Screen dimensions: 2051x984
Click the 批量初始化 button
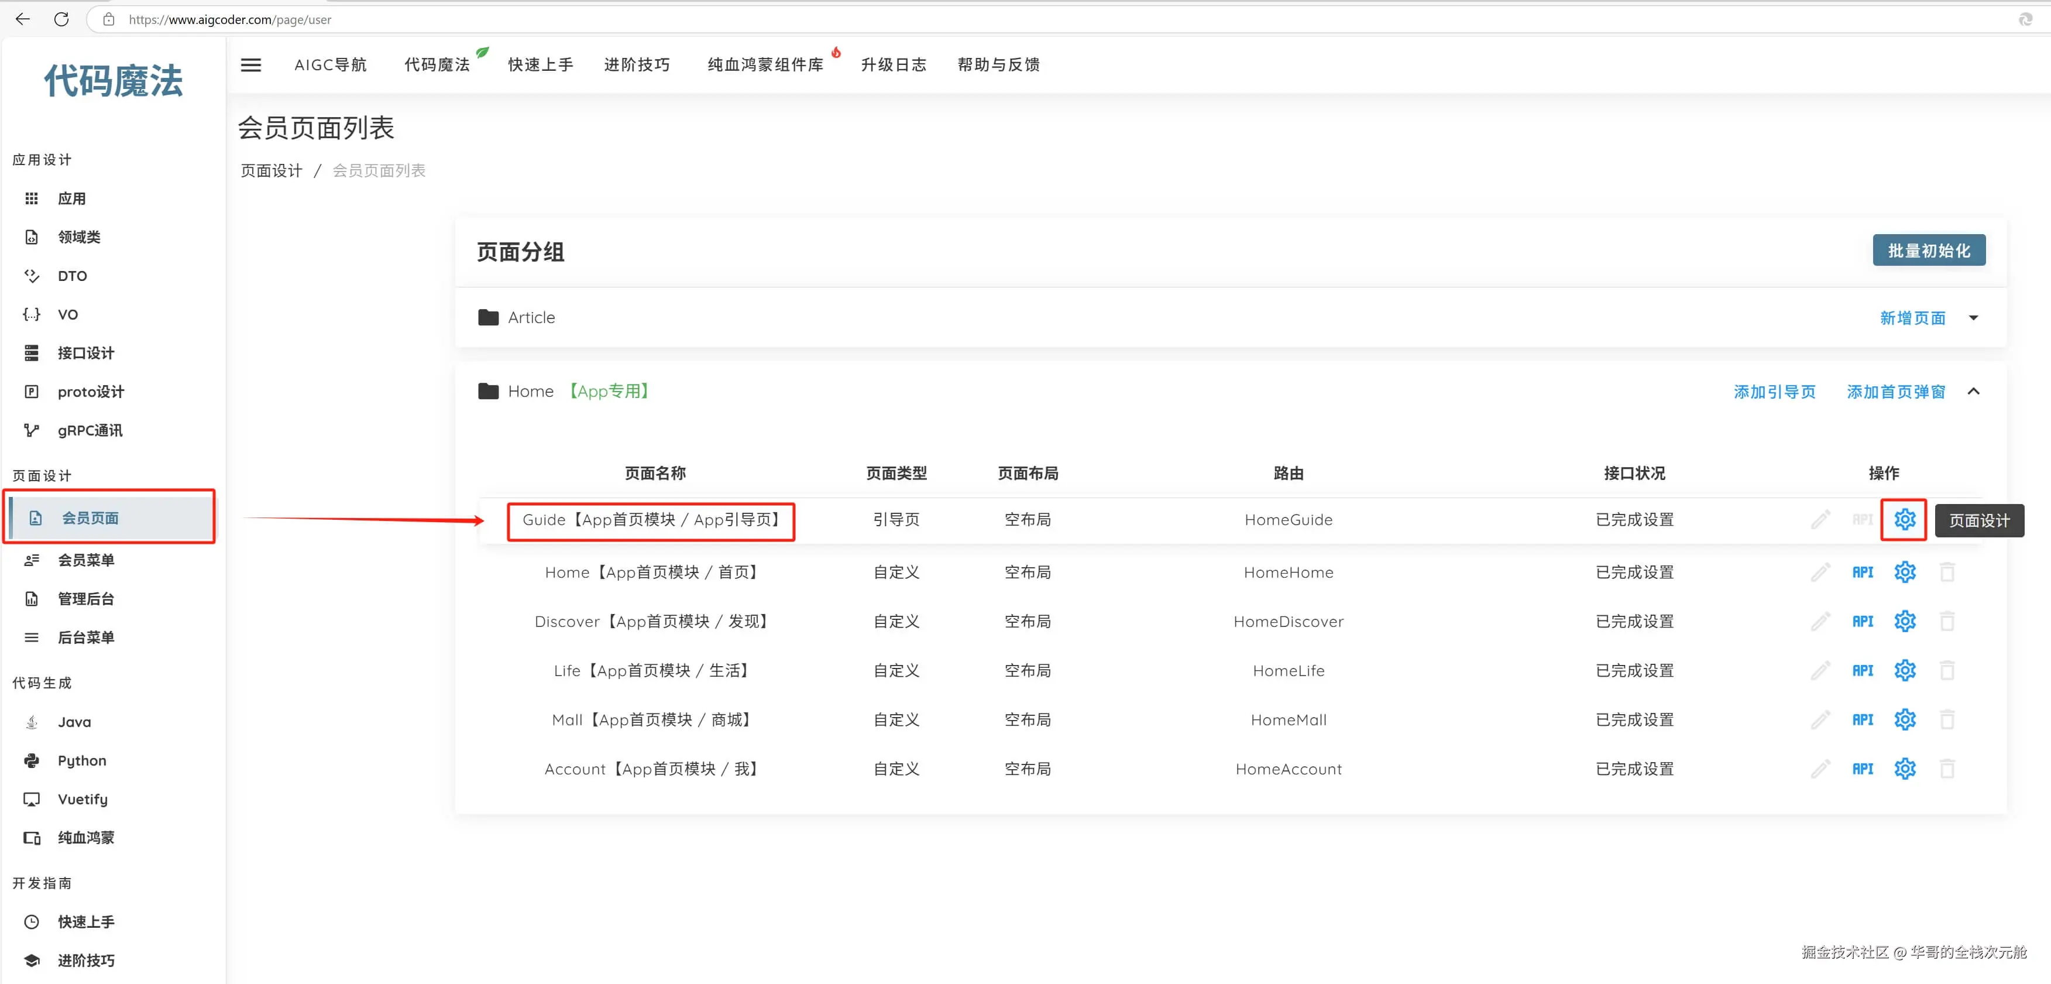point(1928,251)
